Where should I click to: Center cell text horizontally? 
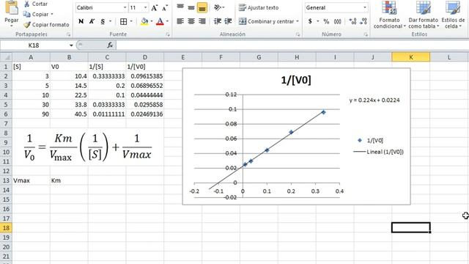tap(191, 21)
